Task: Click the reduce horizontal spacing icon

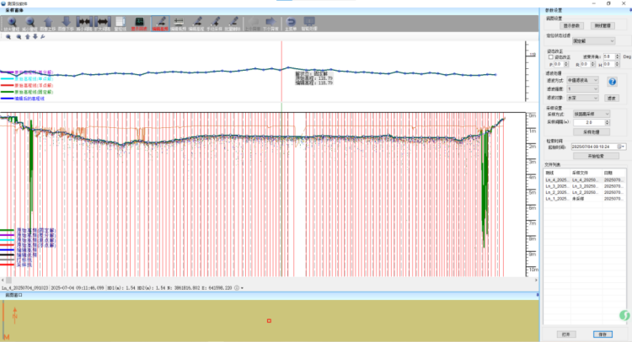Action: [x=84, y=24]
